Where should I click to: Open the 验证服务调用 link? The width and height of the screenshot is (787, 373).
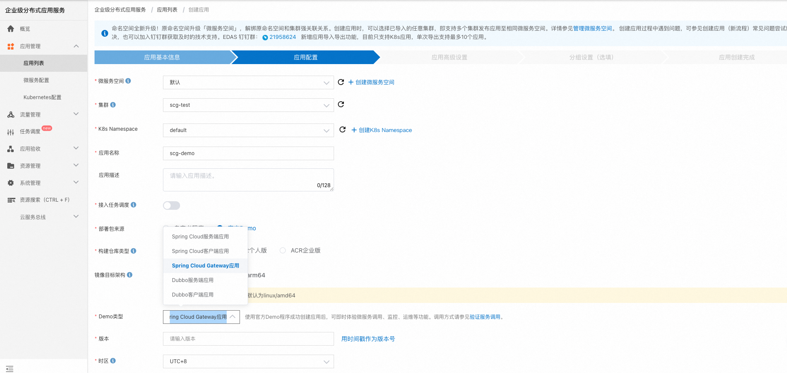coord(485,317)
